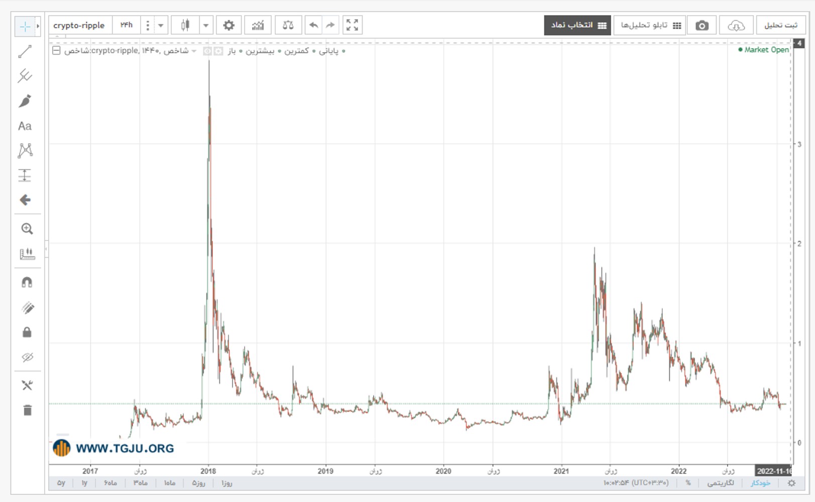Collapse the crypto-ripple legend box
Viewport: 815px width, 502px height.
(56, 51)
